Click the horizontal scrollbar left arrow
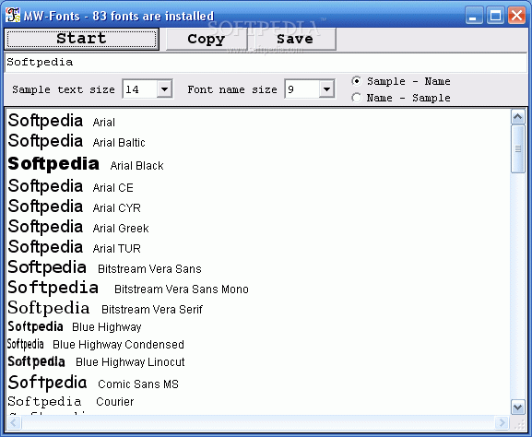This screenshot has height=437, width=532. [14, 423]
